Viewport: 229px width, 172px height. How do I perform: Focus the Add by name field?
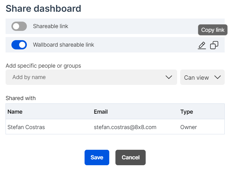(x=83, y=77)
